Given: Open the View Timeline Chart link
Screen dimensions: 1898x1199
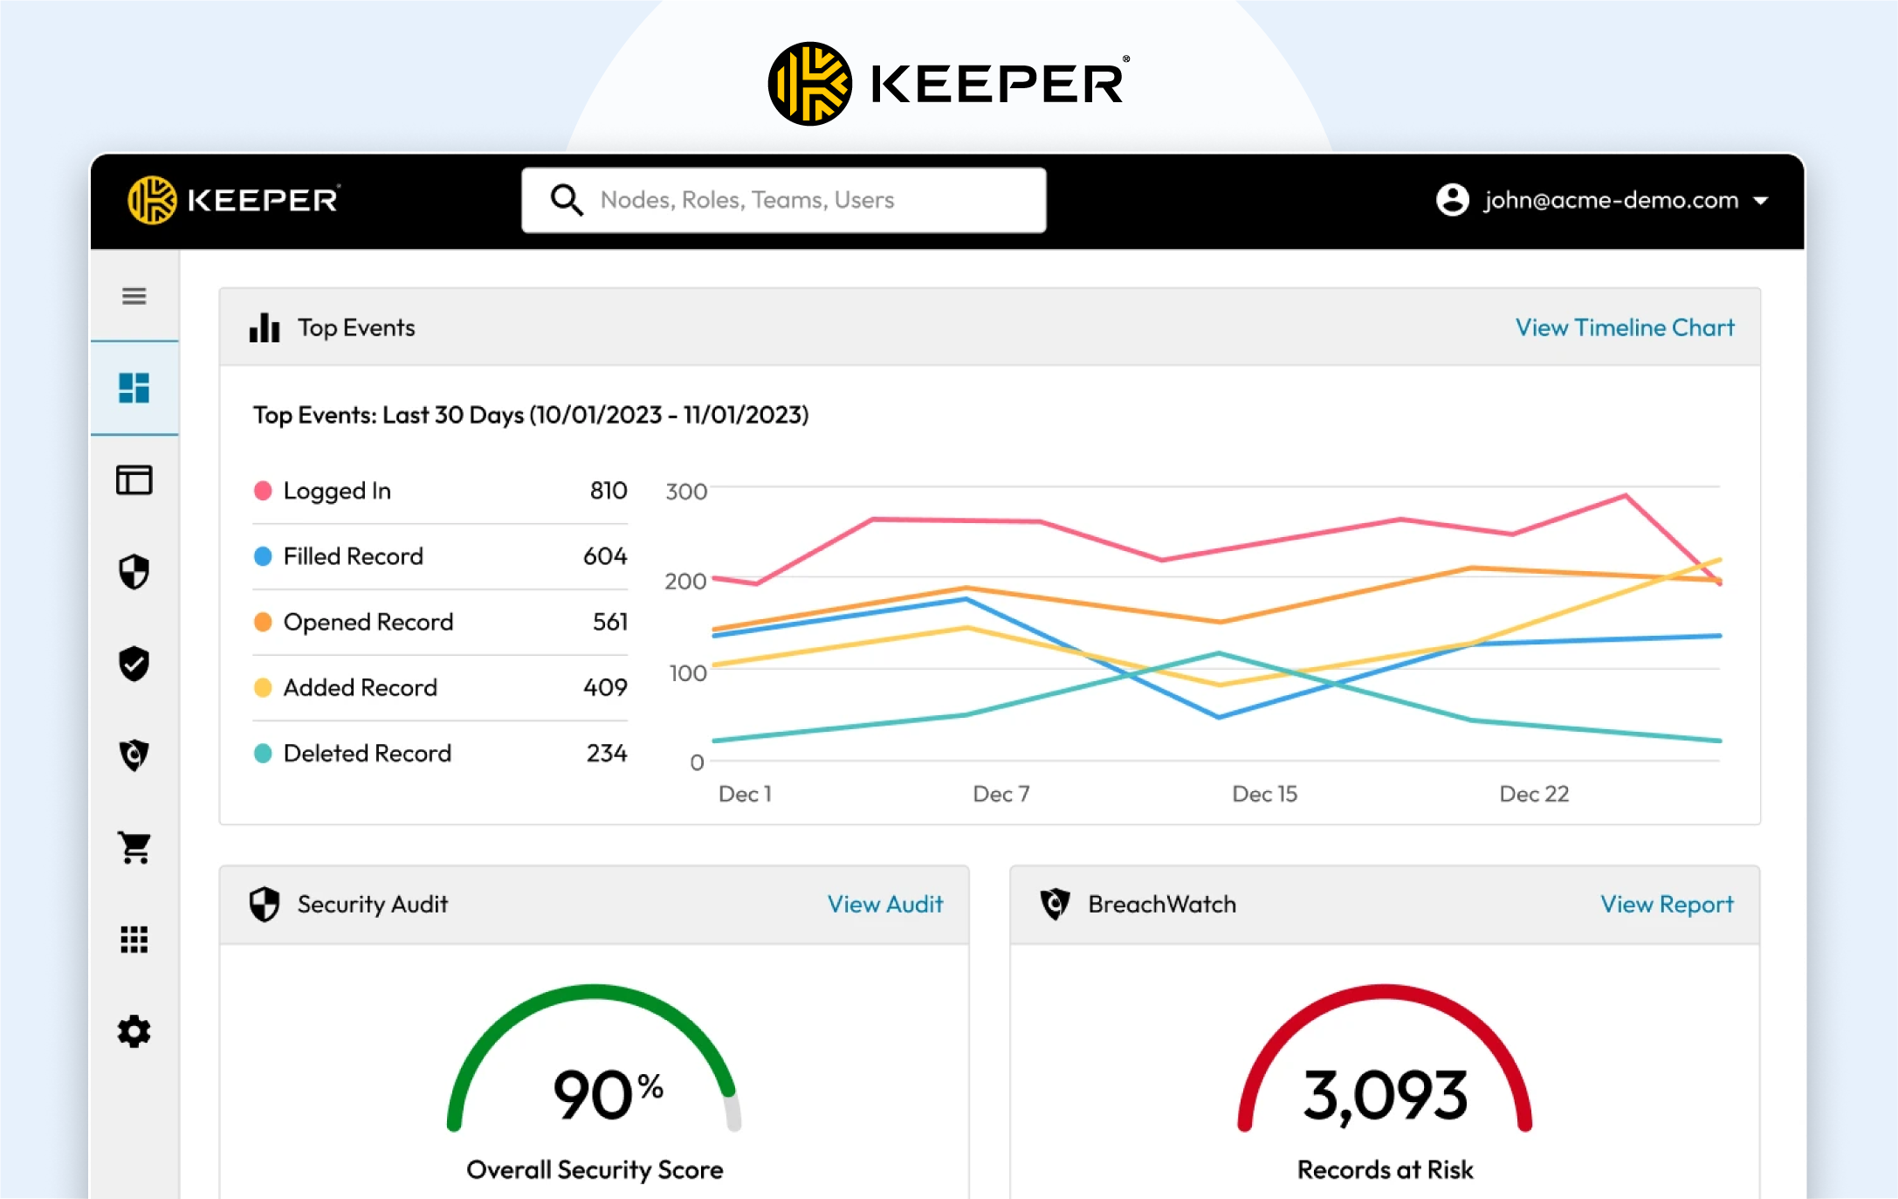Looking at the screenshot, I should pos(1625,327).
